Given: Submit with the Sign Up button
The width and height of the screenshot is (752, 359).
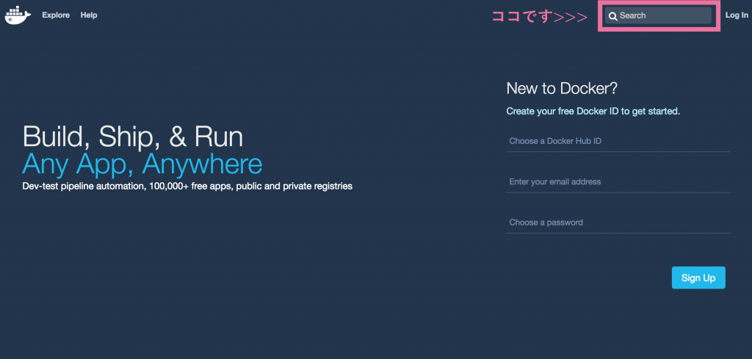Looking at the screenshot, I should pyautogui.click(x=698, y=278).
